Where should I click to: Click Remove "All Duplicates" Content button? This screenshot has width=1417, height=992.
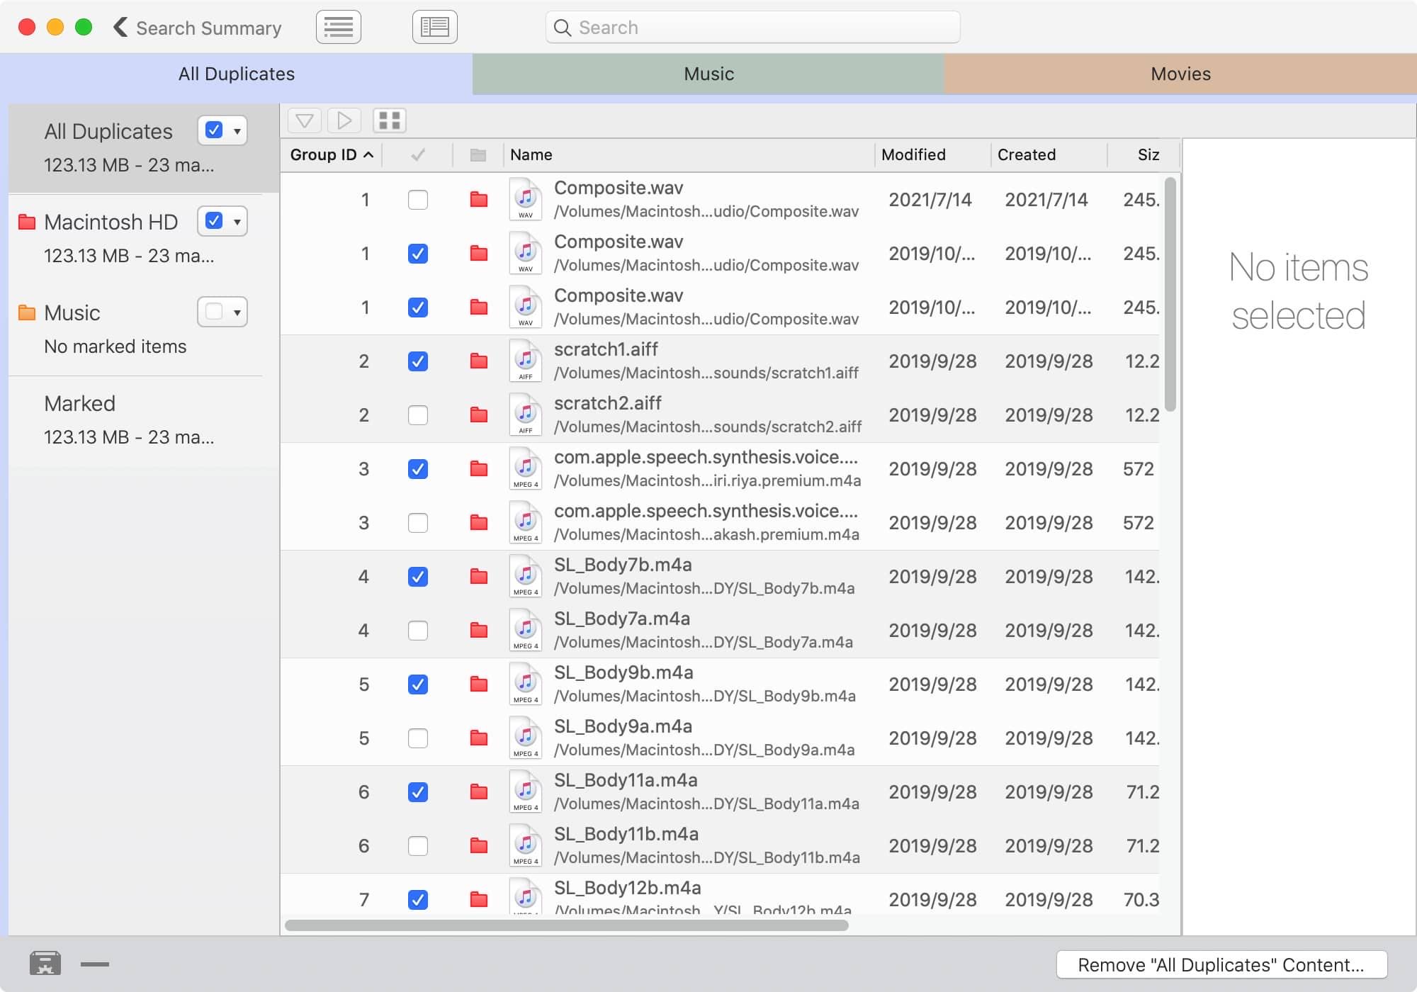coord(1221,964)
